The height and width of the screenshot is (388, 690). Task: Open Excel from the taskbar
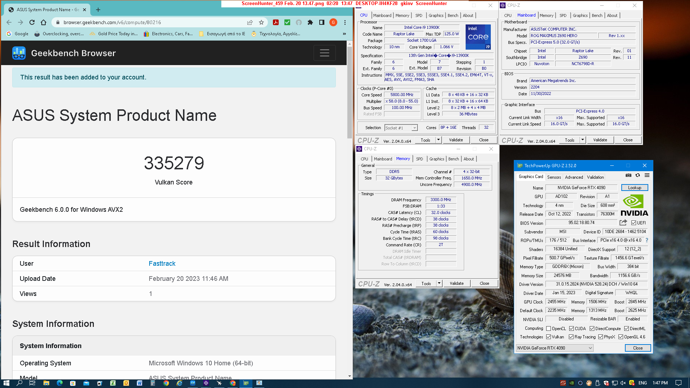click(113, 383)
